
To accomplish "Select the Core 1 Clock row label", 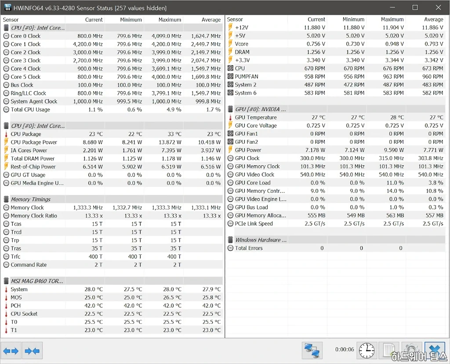I will coord(25,44).
